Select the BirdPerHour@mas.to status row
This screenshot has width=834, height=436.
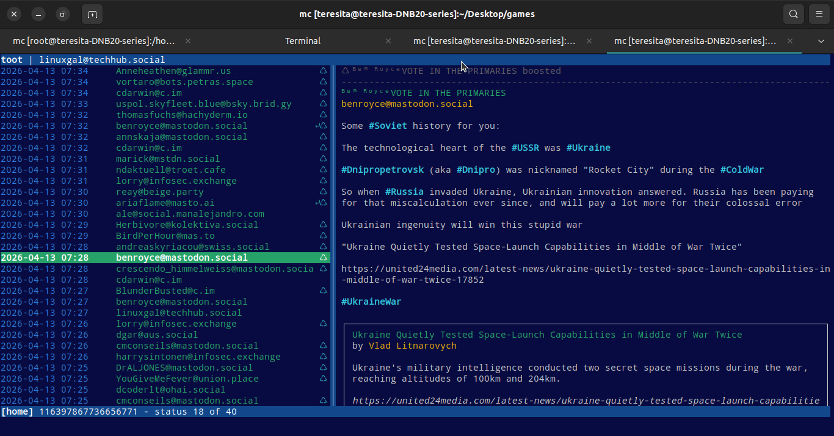click(165, 236)
